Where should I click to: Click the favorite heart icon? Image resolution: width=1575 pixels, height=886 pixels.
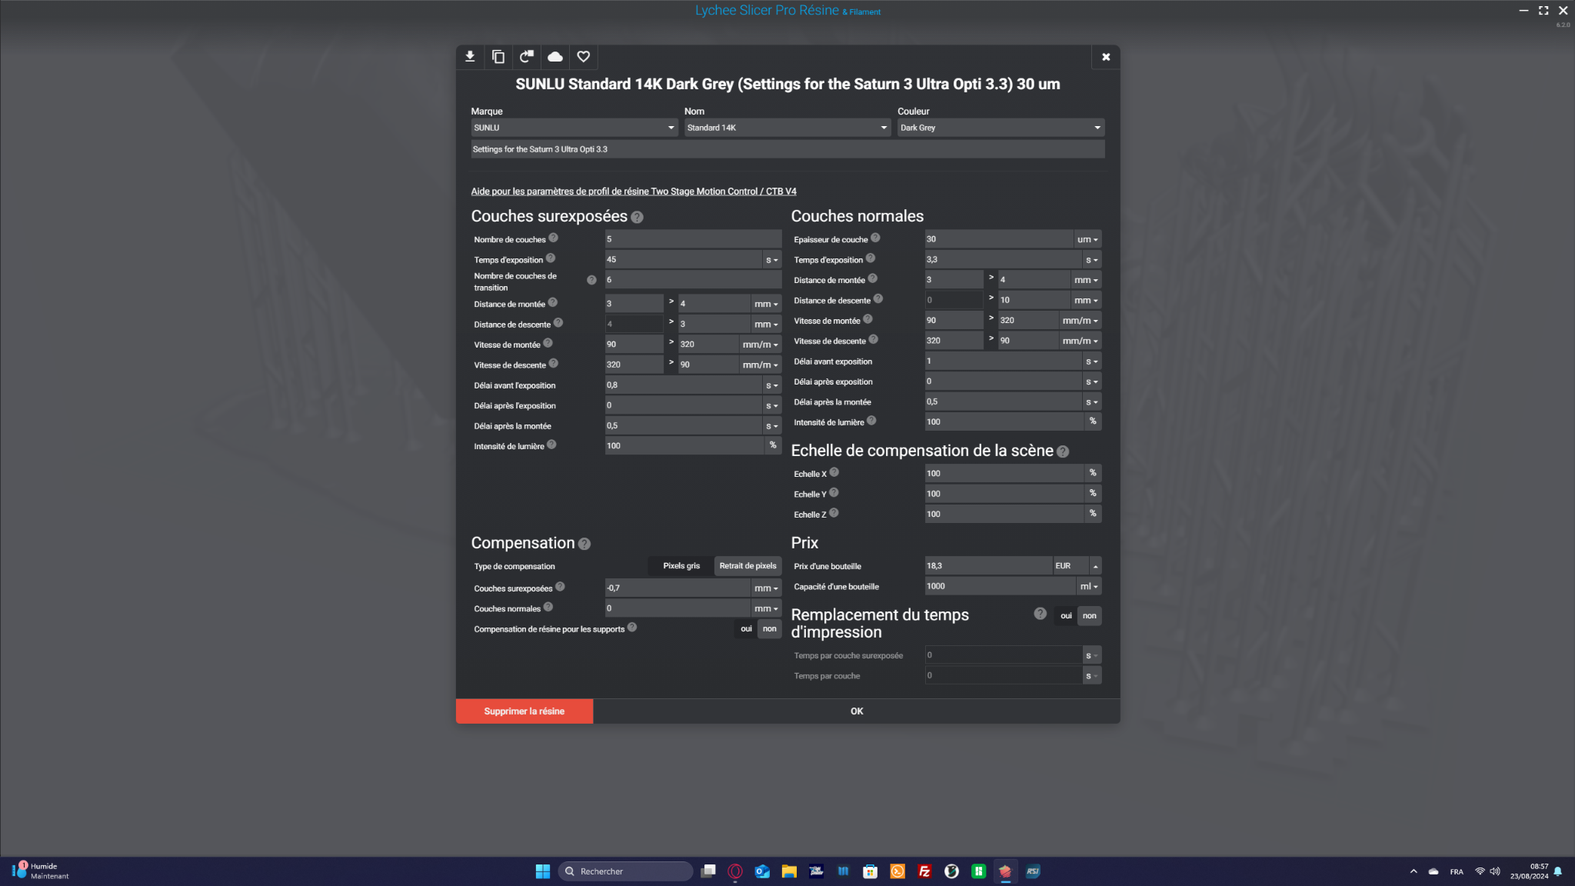[x=584, y=56]
